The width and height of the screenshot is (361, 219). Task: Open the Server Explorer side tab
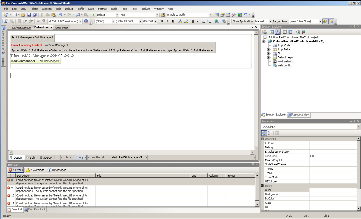[x=3, y=38]
